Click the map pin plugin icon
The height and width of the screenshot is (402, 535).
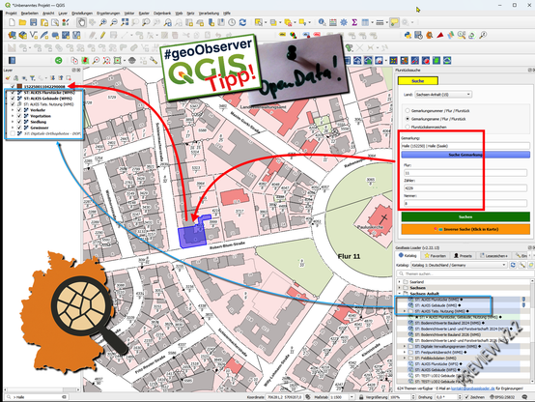tap(85, 61)
